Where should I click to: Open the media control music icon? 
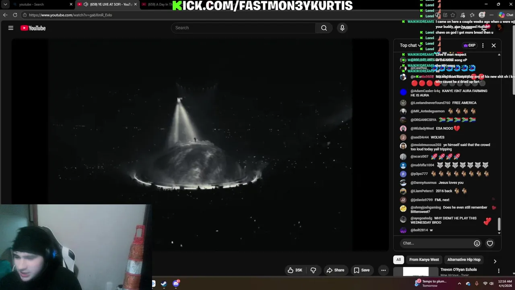point(463,15)
